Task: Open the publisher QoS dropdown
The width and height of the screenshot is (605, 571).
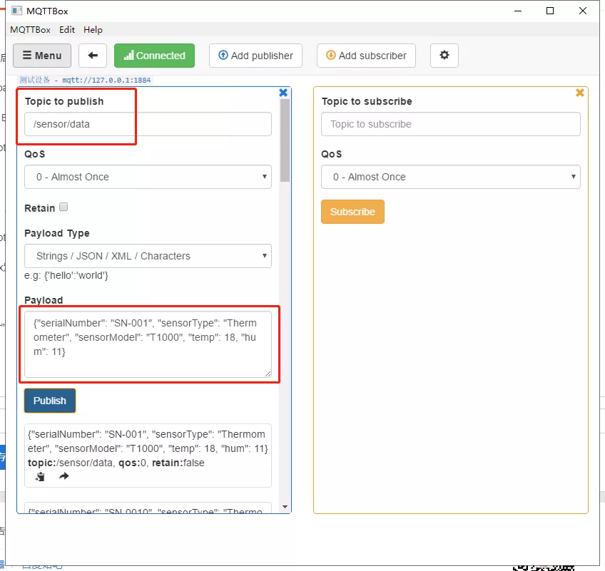Action: click(x=148, y=177)
